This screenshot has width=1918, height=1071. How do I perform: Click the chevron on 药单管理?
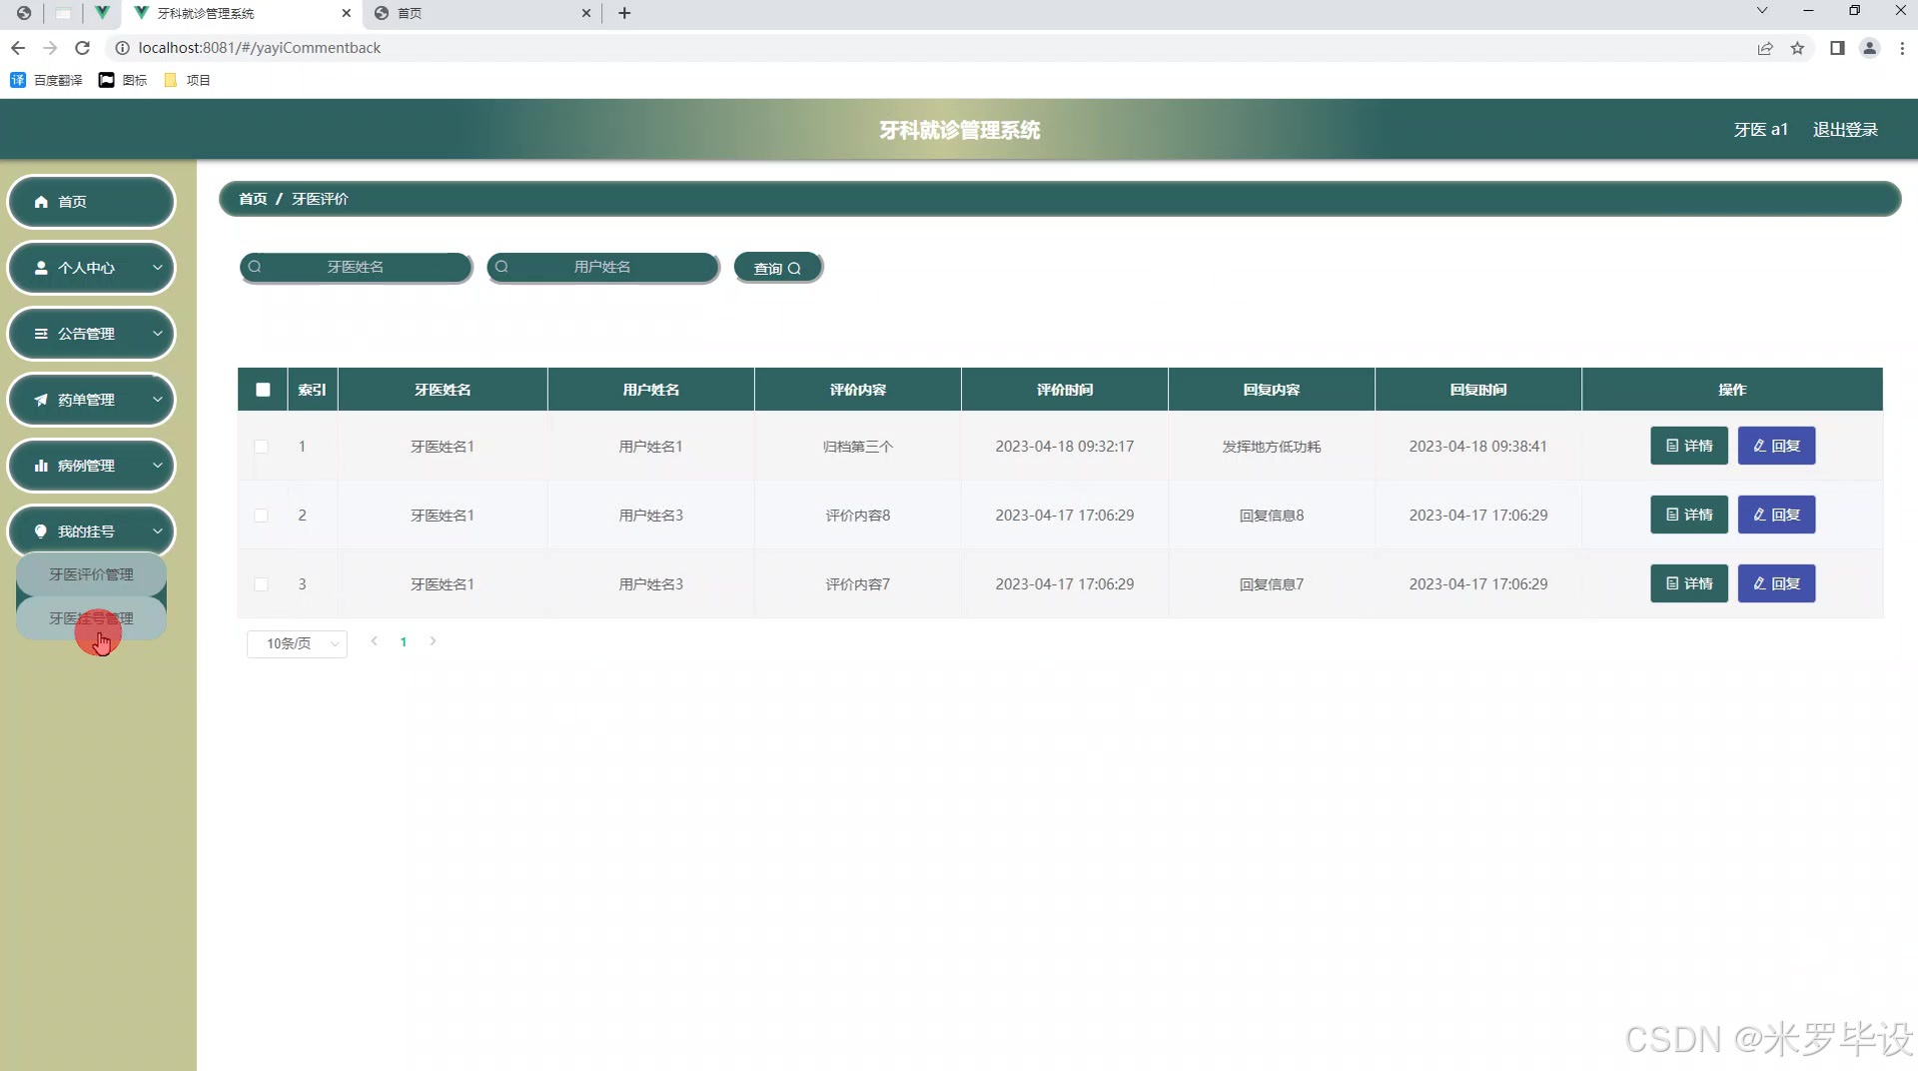157,400
